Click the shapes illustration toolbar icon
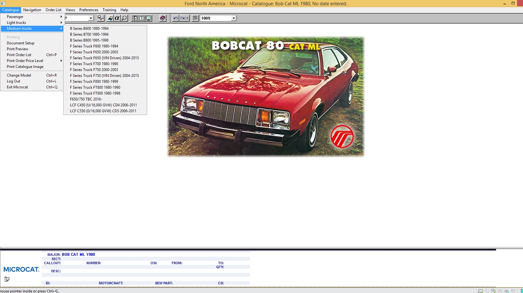Image resolution: width=523 pixels, height=293 pixels. click(110, 18)
